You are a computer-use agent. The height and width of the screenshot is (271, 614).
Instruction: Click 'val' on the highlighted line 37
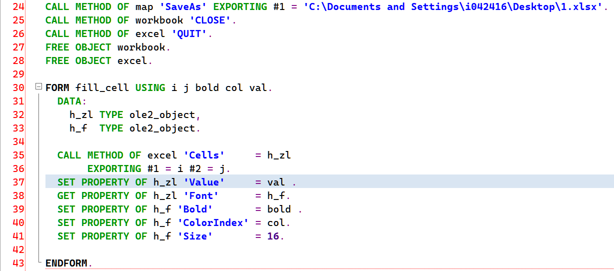[276, 182]
